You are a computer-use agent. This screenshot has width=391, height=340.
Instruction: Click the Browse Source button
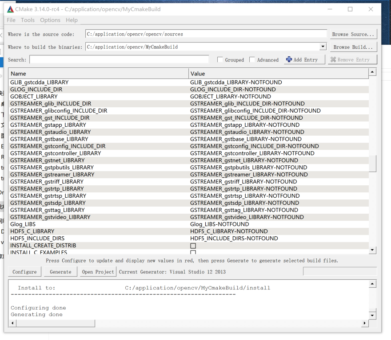(x=353, y=34)
